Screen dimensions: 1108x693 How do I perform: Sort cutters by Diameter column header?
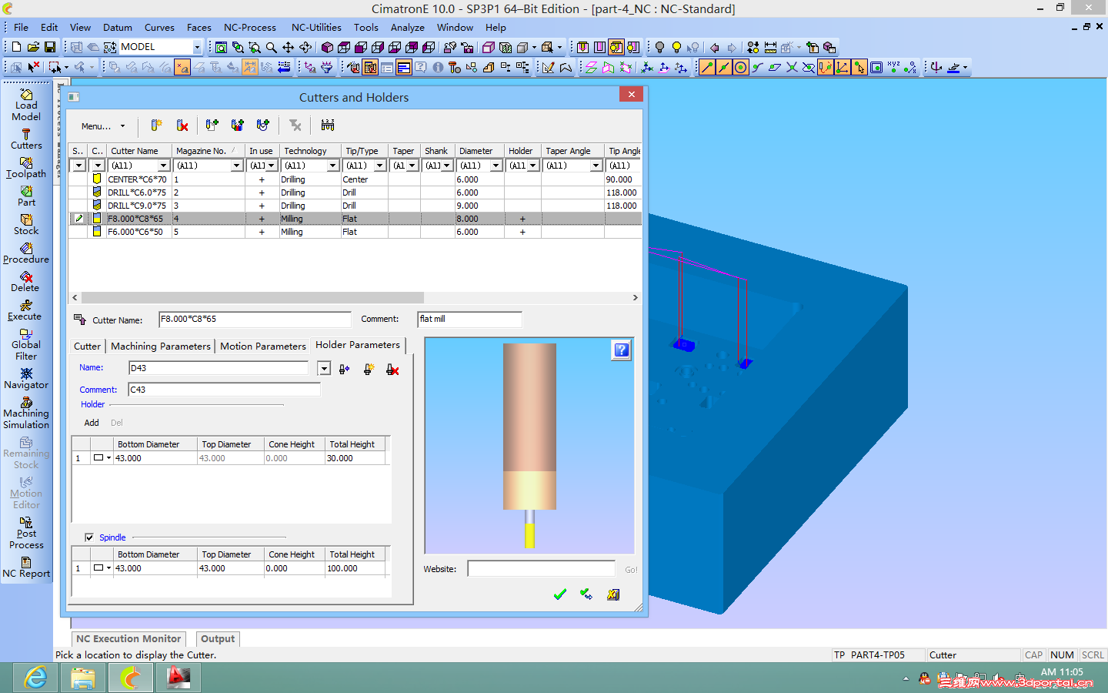pos(479,151)
